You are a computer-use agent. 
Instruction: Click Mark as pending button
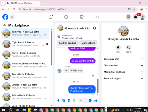67,43
